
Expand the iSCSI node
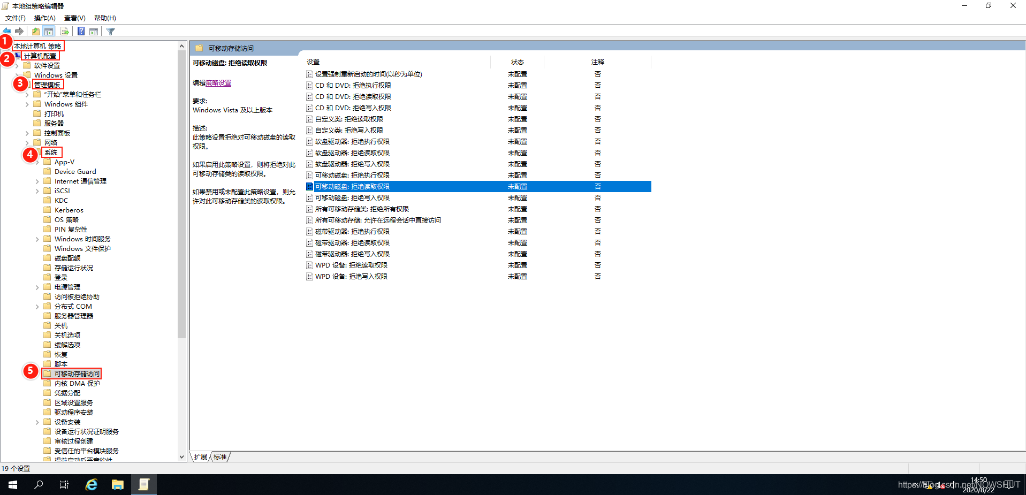pyautogui.click(x=37, y=191)
